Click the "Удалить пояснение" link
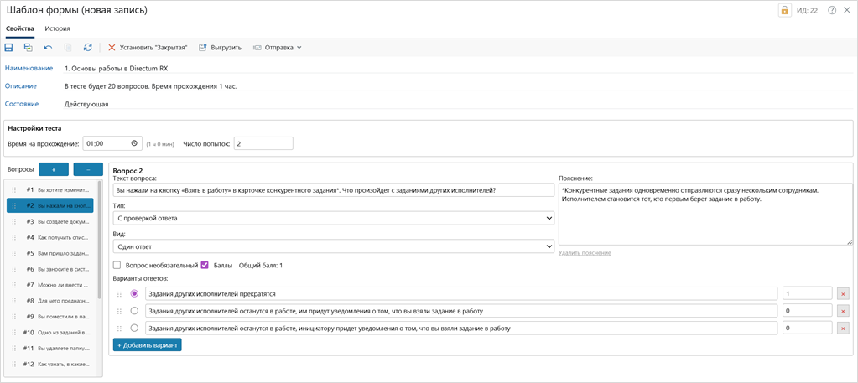This screenshot has height=383, width=858. pos(585,253)
